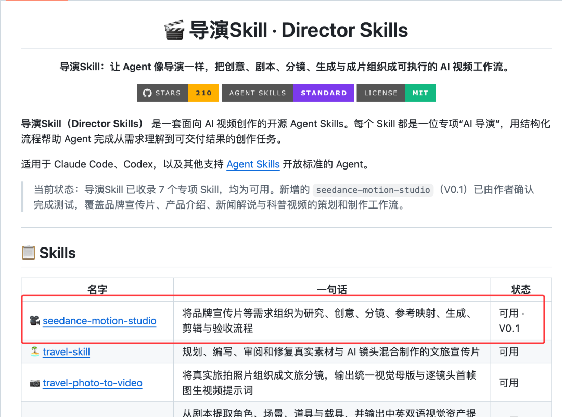Click the heading 导演Skill · Director Skills
The width and height of the screenshot is (562, 417).
tap(299, 30)
